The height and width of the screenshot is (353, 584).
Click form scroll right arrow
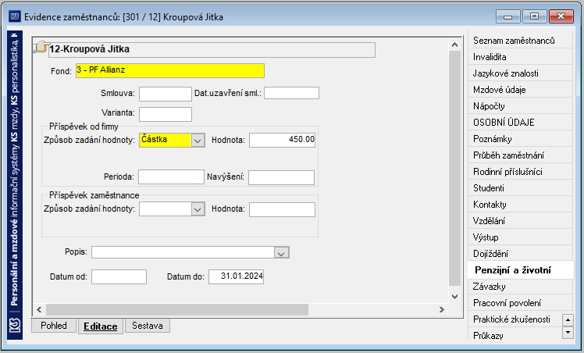[x=442, y=310]
